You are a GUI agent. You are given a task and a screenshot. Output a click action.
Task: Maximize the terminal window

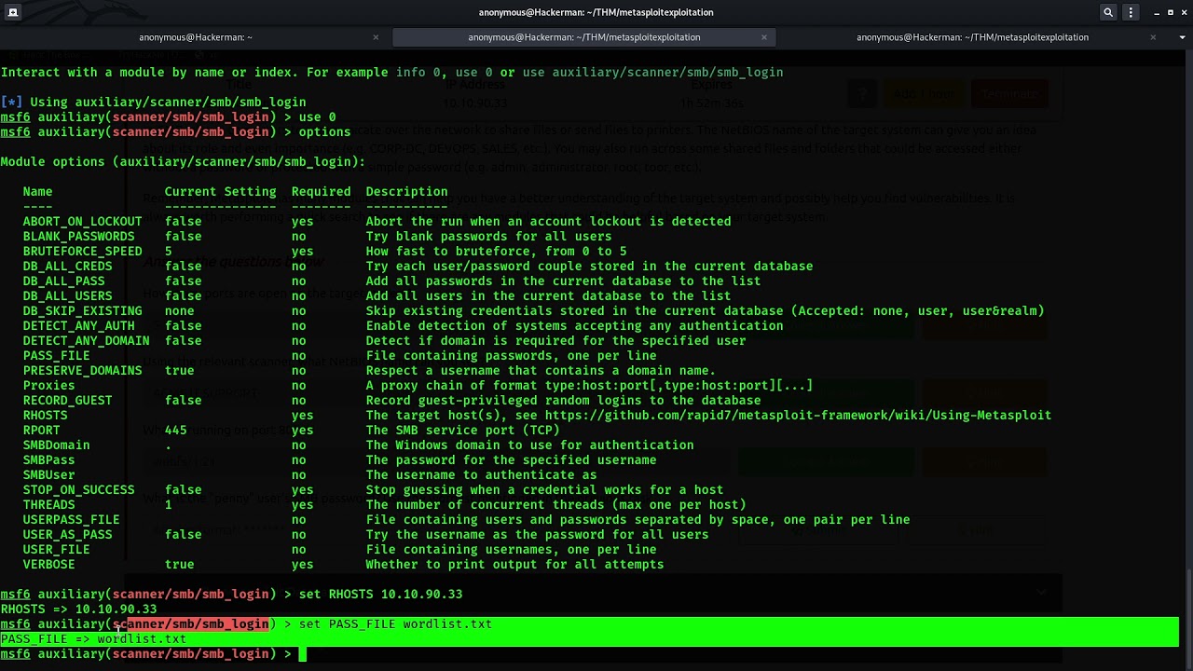1170,12
